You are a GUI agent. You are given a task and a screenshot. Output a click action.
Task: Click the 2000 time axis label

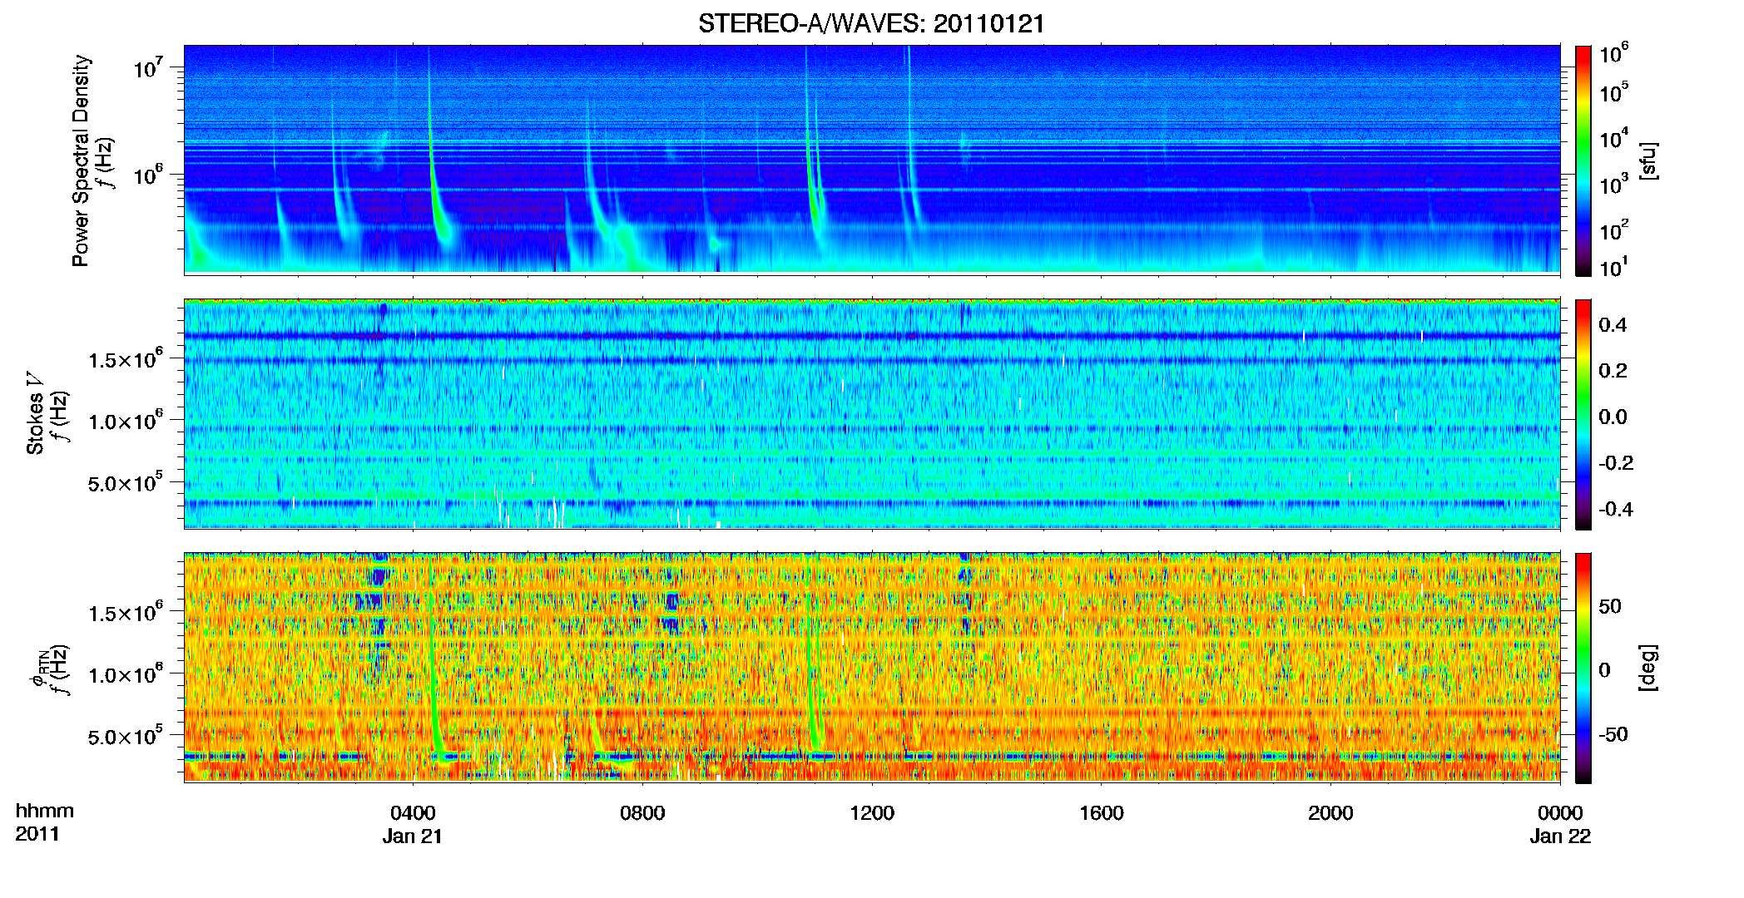click(x=1330, y=813)
